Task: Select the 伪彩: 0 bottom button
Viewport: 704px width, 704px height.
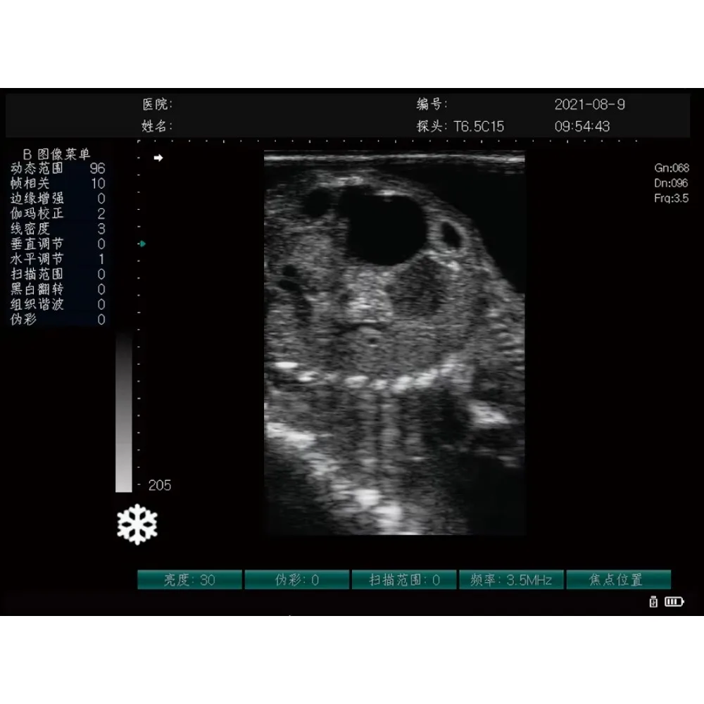Action: [x=297, y=579]
